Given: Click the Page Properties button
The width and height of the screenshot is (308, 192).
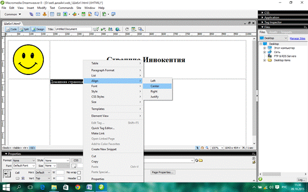Looking at the screenshot, I should pyautogui.click(x=163, y=172).
